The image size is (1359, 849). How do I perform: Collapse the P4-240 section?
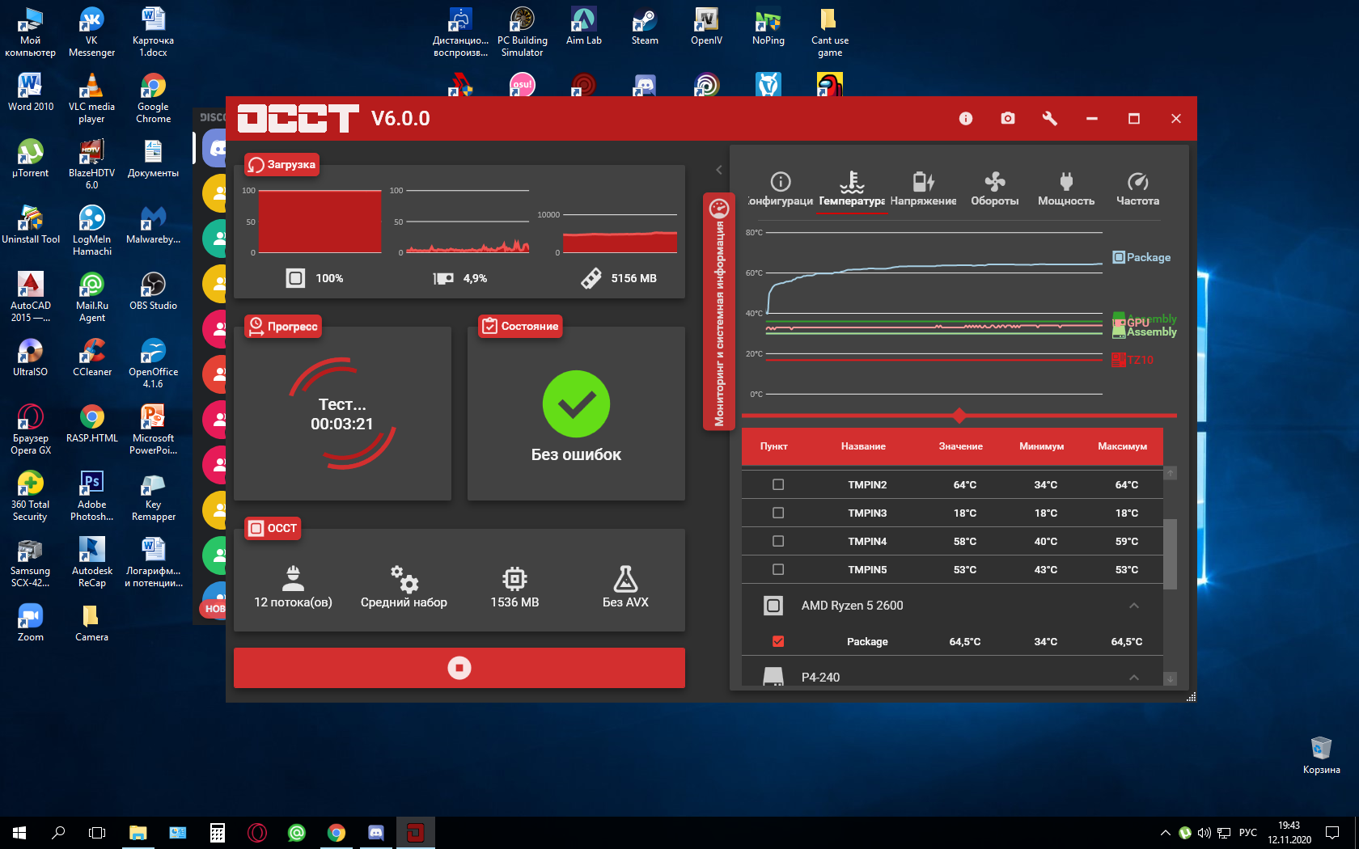tap(1134, 678)
